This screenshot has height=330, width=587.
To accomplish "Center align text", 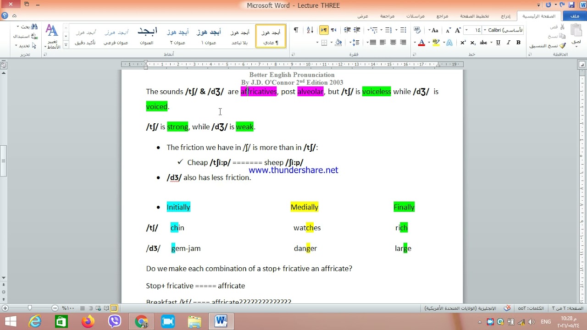I will point(393,43).
